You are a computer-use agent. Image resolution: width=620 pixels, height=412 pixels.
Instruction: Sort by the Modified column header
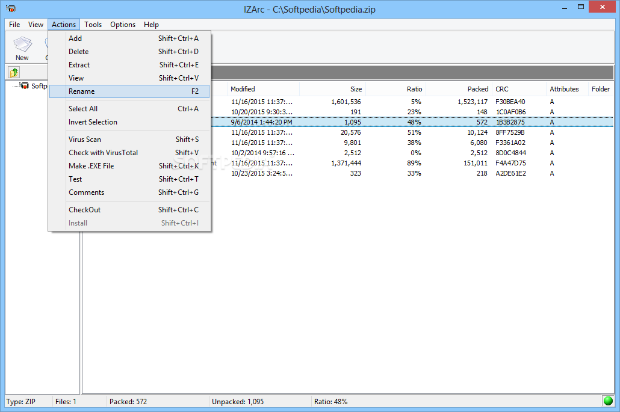point(263,89)
